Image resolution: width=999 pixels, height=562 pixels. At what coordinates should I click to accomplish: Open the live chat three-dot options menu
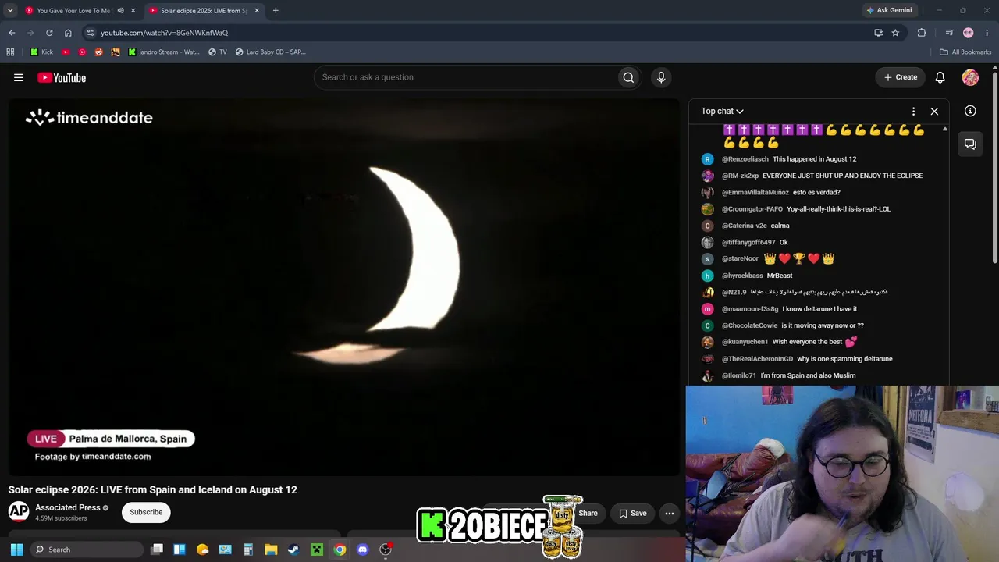(x=913, y=111)
